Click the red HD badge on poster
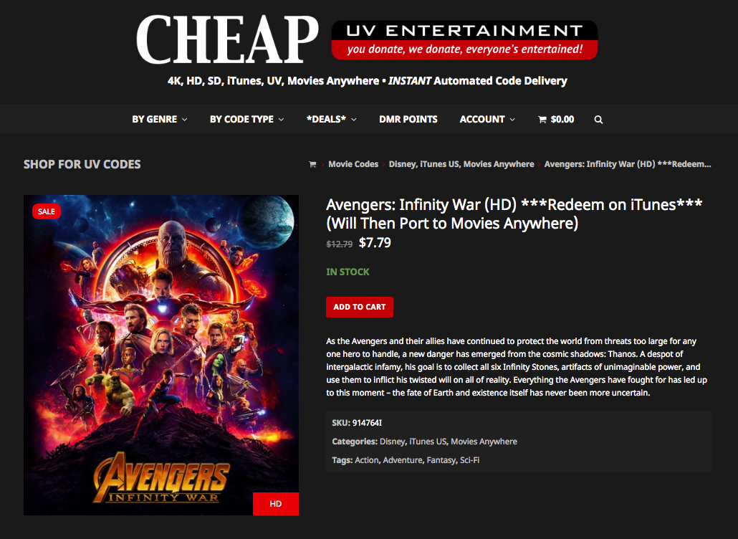Viewport: 738px width, 539px height. click(x=276, y=504)
